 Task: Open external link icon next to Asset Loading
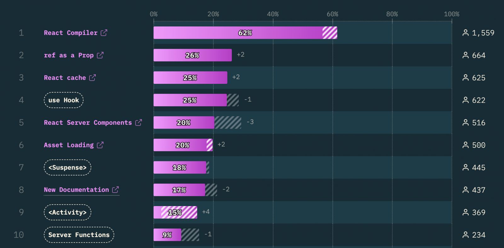(x=100, y=145)
